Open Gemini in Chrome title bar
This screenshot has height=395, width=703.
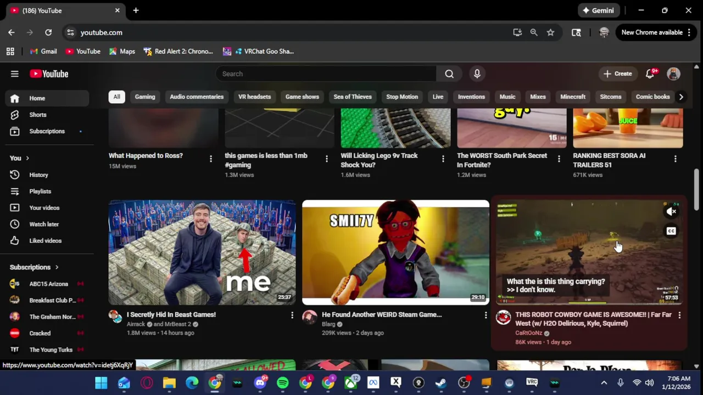[599, 10]
